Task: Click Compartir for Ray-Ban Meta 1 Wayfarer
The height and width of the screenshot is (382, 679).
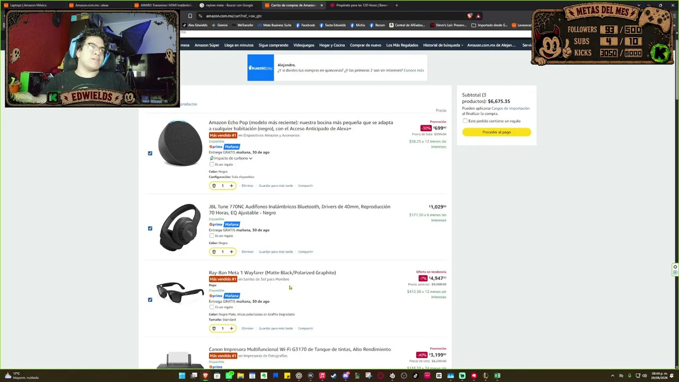Action: tap(306, 328)
